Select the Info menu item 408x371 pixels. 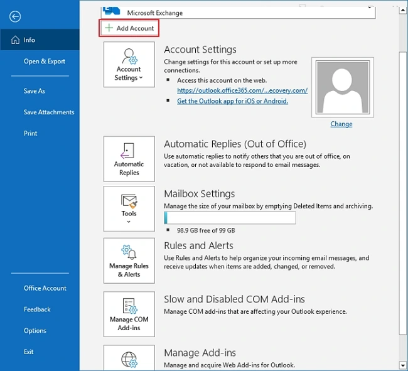(x=40, y=40)
